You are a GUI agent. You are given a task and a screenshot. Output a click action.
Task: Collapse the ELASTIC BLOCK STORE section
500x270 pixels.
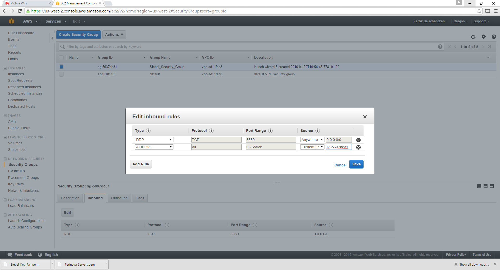pos(5,137)
